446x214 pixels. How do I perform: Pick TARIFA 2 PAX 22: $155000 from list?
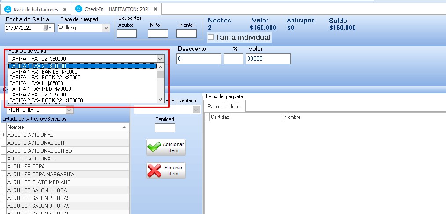(x=39, y=94)
